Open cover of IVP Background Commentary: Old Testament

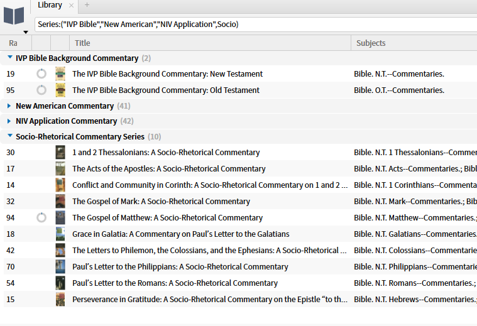(x=60, y=90)
